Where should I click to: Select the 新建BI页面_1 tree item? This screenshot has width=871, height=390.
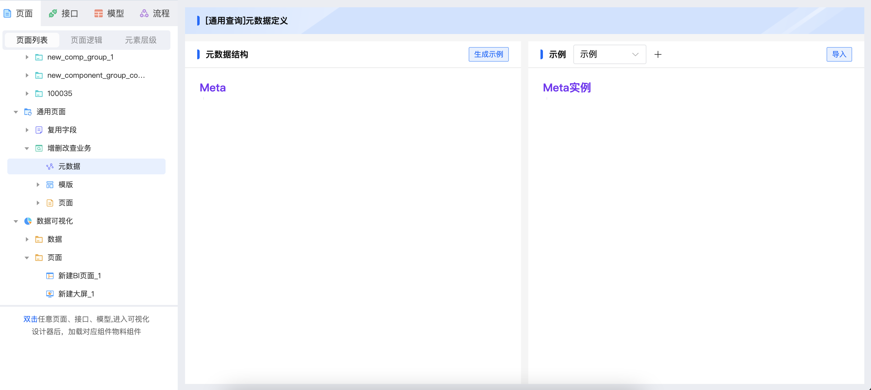pyautogui.click(x=80, y=276)
